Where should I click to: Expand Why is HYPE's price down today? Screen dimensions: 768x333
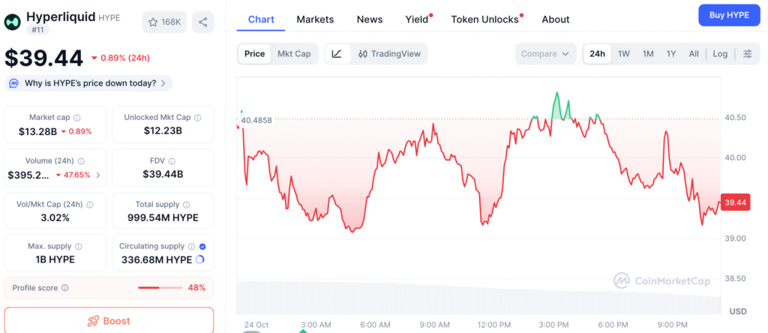click(89, 83)
